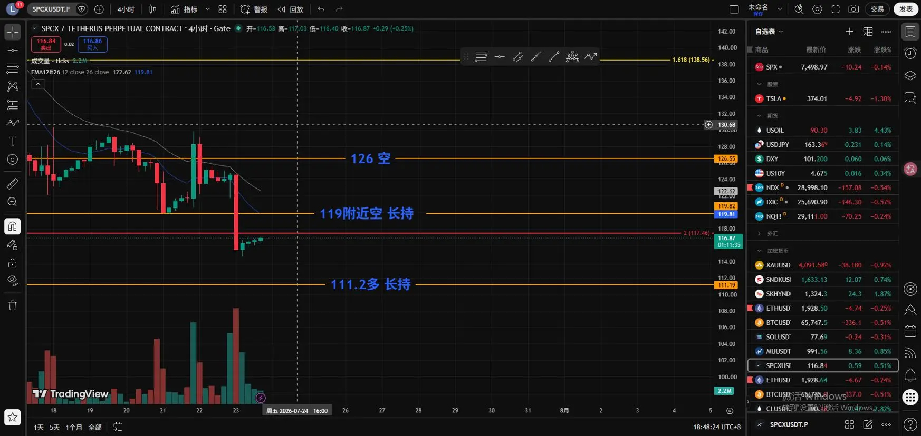The width and height of the screenshot is (921, 436).
Task: Open the timezone 18:48:24 UTC+8 menu
Action: tap(717, 427)
